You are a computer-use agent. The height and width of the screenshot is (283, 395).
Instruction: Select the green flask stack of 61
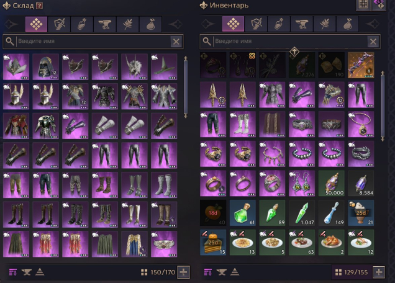(243, 213)
